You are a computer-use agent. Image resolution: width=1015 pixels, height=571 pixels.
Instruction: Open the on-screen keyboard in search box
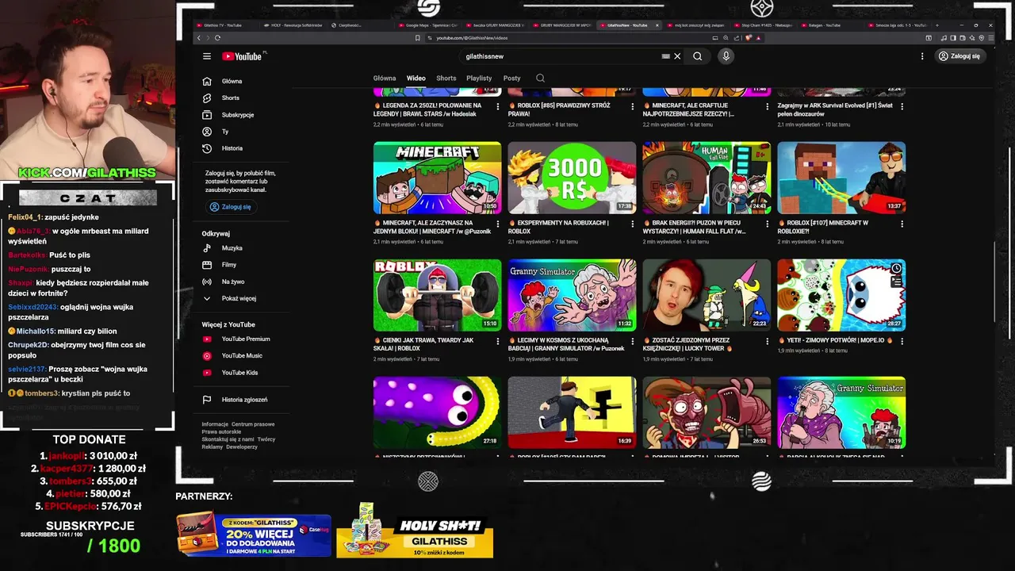tap(665, 56)
